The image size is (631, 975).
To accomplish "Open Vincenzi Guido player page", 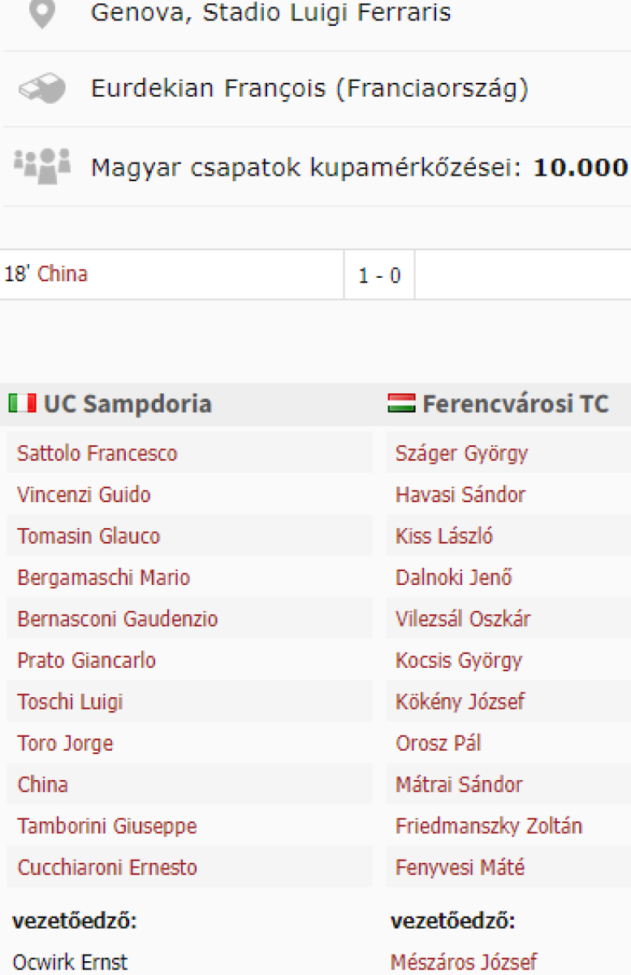I will pos(84,495).
